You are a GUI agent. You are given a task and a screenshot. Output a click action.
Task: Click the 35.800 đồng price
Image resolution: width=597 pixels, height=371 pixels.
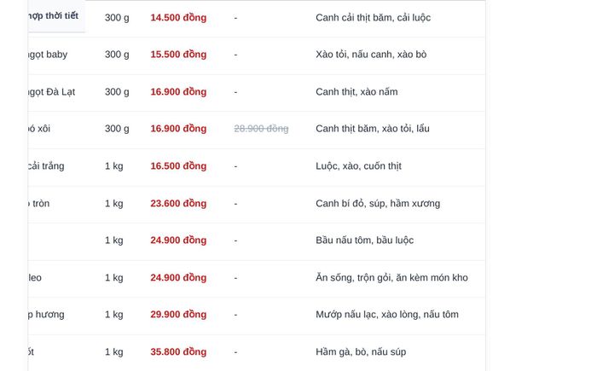pos(178,352)
